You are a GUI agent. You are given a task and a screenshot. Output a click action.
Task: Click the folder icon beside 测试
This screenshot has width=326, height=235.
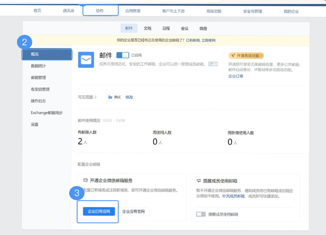click(x=110, y=97)
